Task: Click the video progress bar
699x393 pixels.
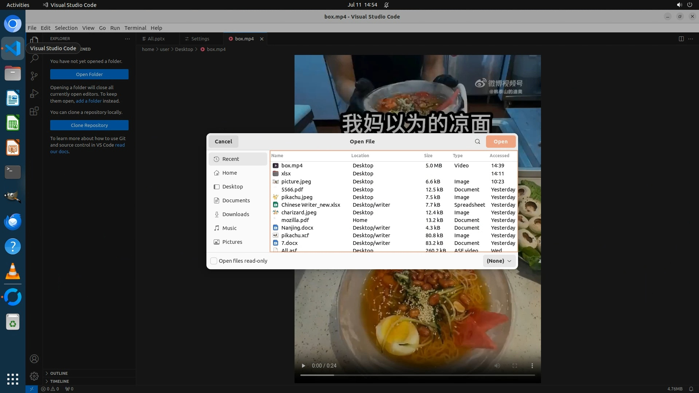Action: click(x=417, y=375)
